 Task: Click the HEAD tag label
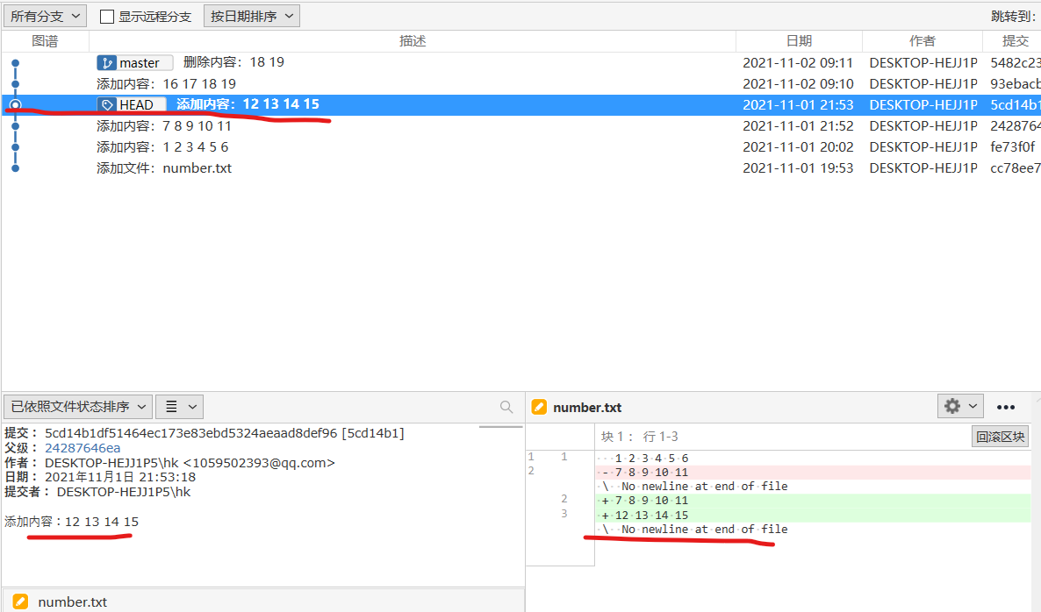132,104
